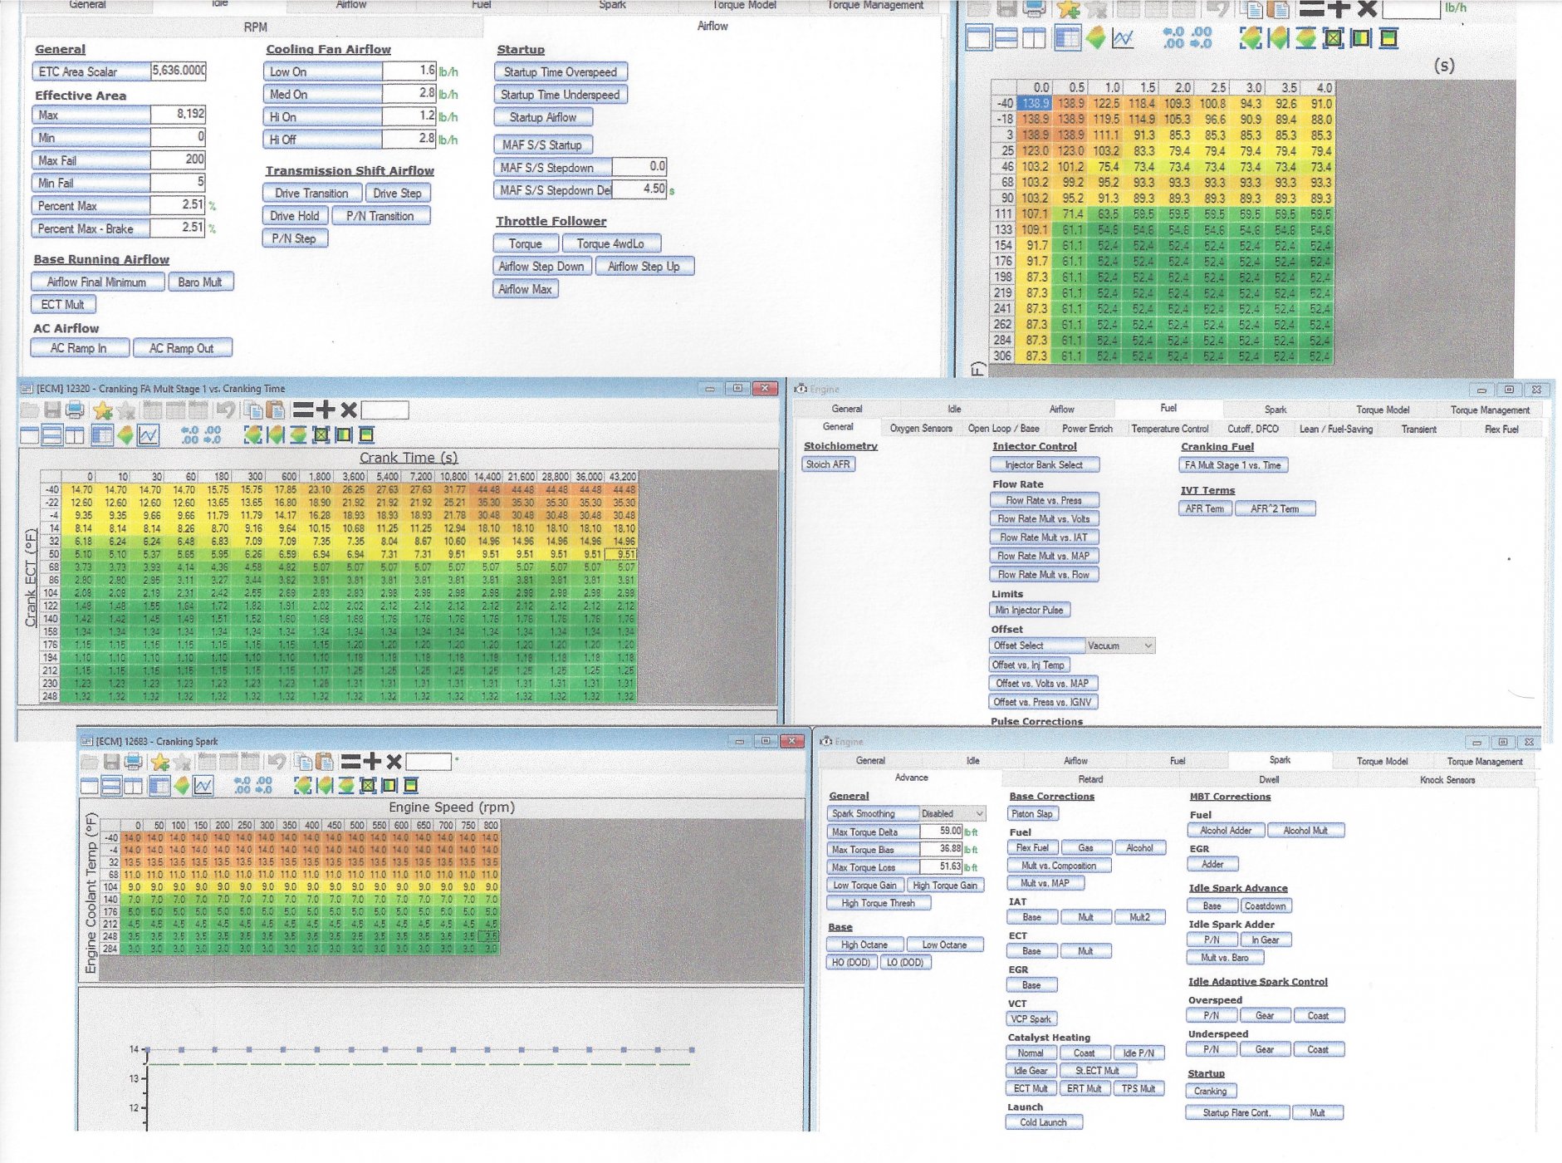Click the Airflow Final Minimum button

pos(96,282)
